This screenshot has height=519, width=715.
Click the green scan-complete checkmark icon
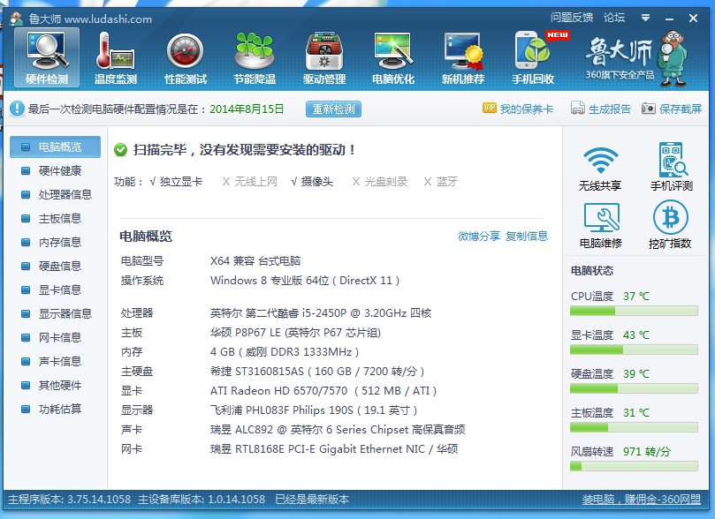click(120, 150)
